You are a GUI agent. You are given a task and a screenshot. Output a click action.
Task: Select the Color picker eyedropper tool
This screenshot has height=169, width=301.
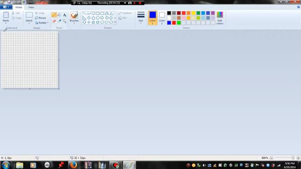pyautogui.click(x=59, y=21)
